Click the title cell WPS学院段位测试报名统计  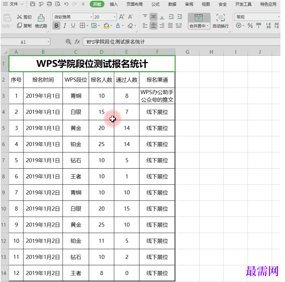[x=92, y=64]
